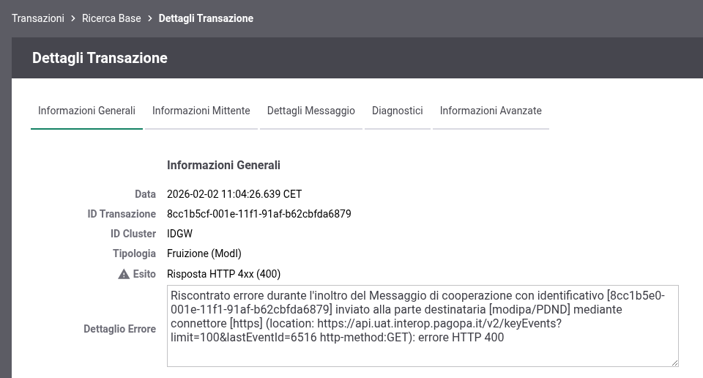Grab the error textarea resize handle

click(674, 361)
